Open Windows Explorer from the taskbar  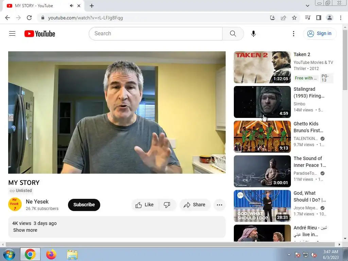pyautogui.click(x=72, y=255)
